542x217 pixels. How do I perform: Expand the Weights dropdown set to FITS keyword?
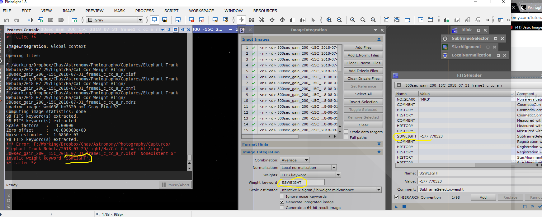click(x=310, y=175)
